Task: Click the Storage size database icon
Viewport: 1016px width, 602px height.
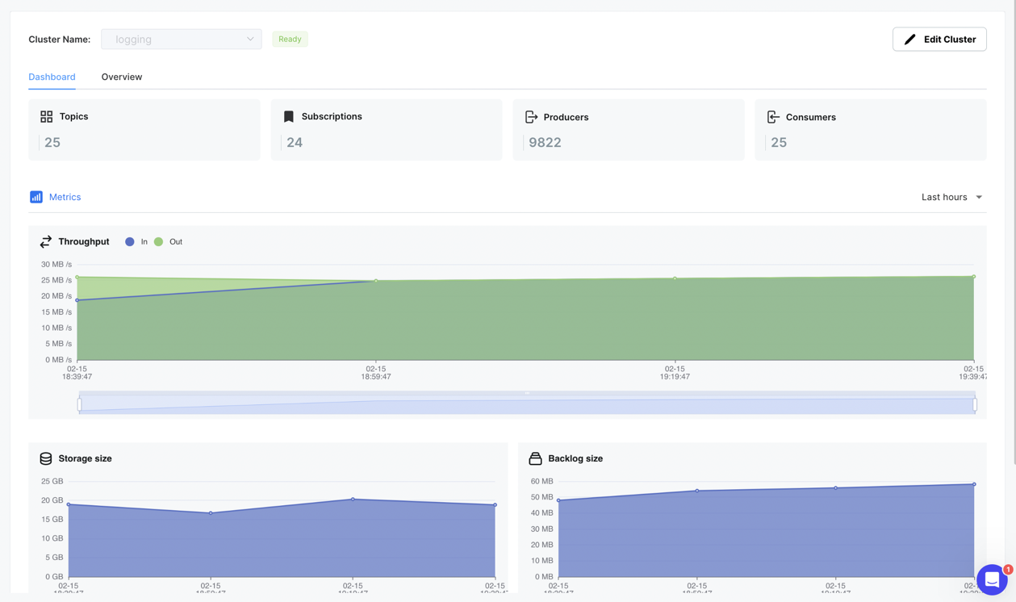Action: pyautogui.click(x=45, y=458)
